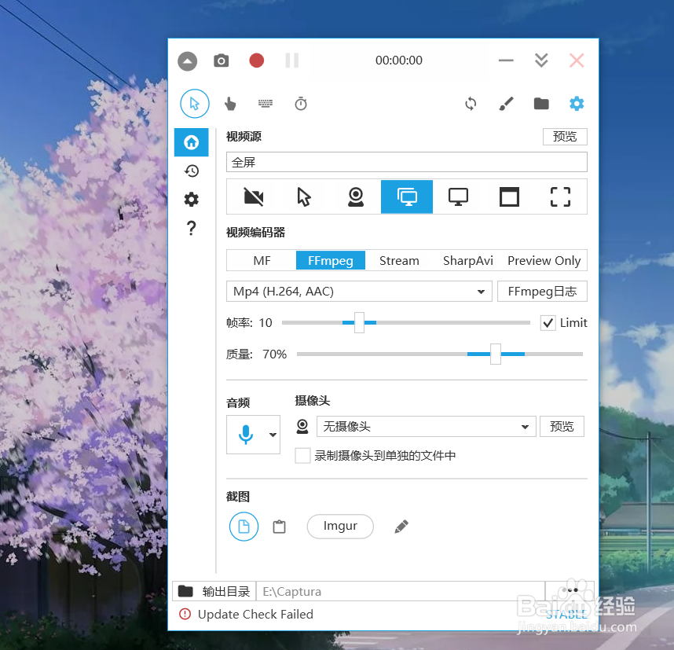This screenshot has width=674, height=650.
Task: Select single screen monitor source
Action: (x=458, y=197)
